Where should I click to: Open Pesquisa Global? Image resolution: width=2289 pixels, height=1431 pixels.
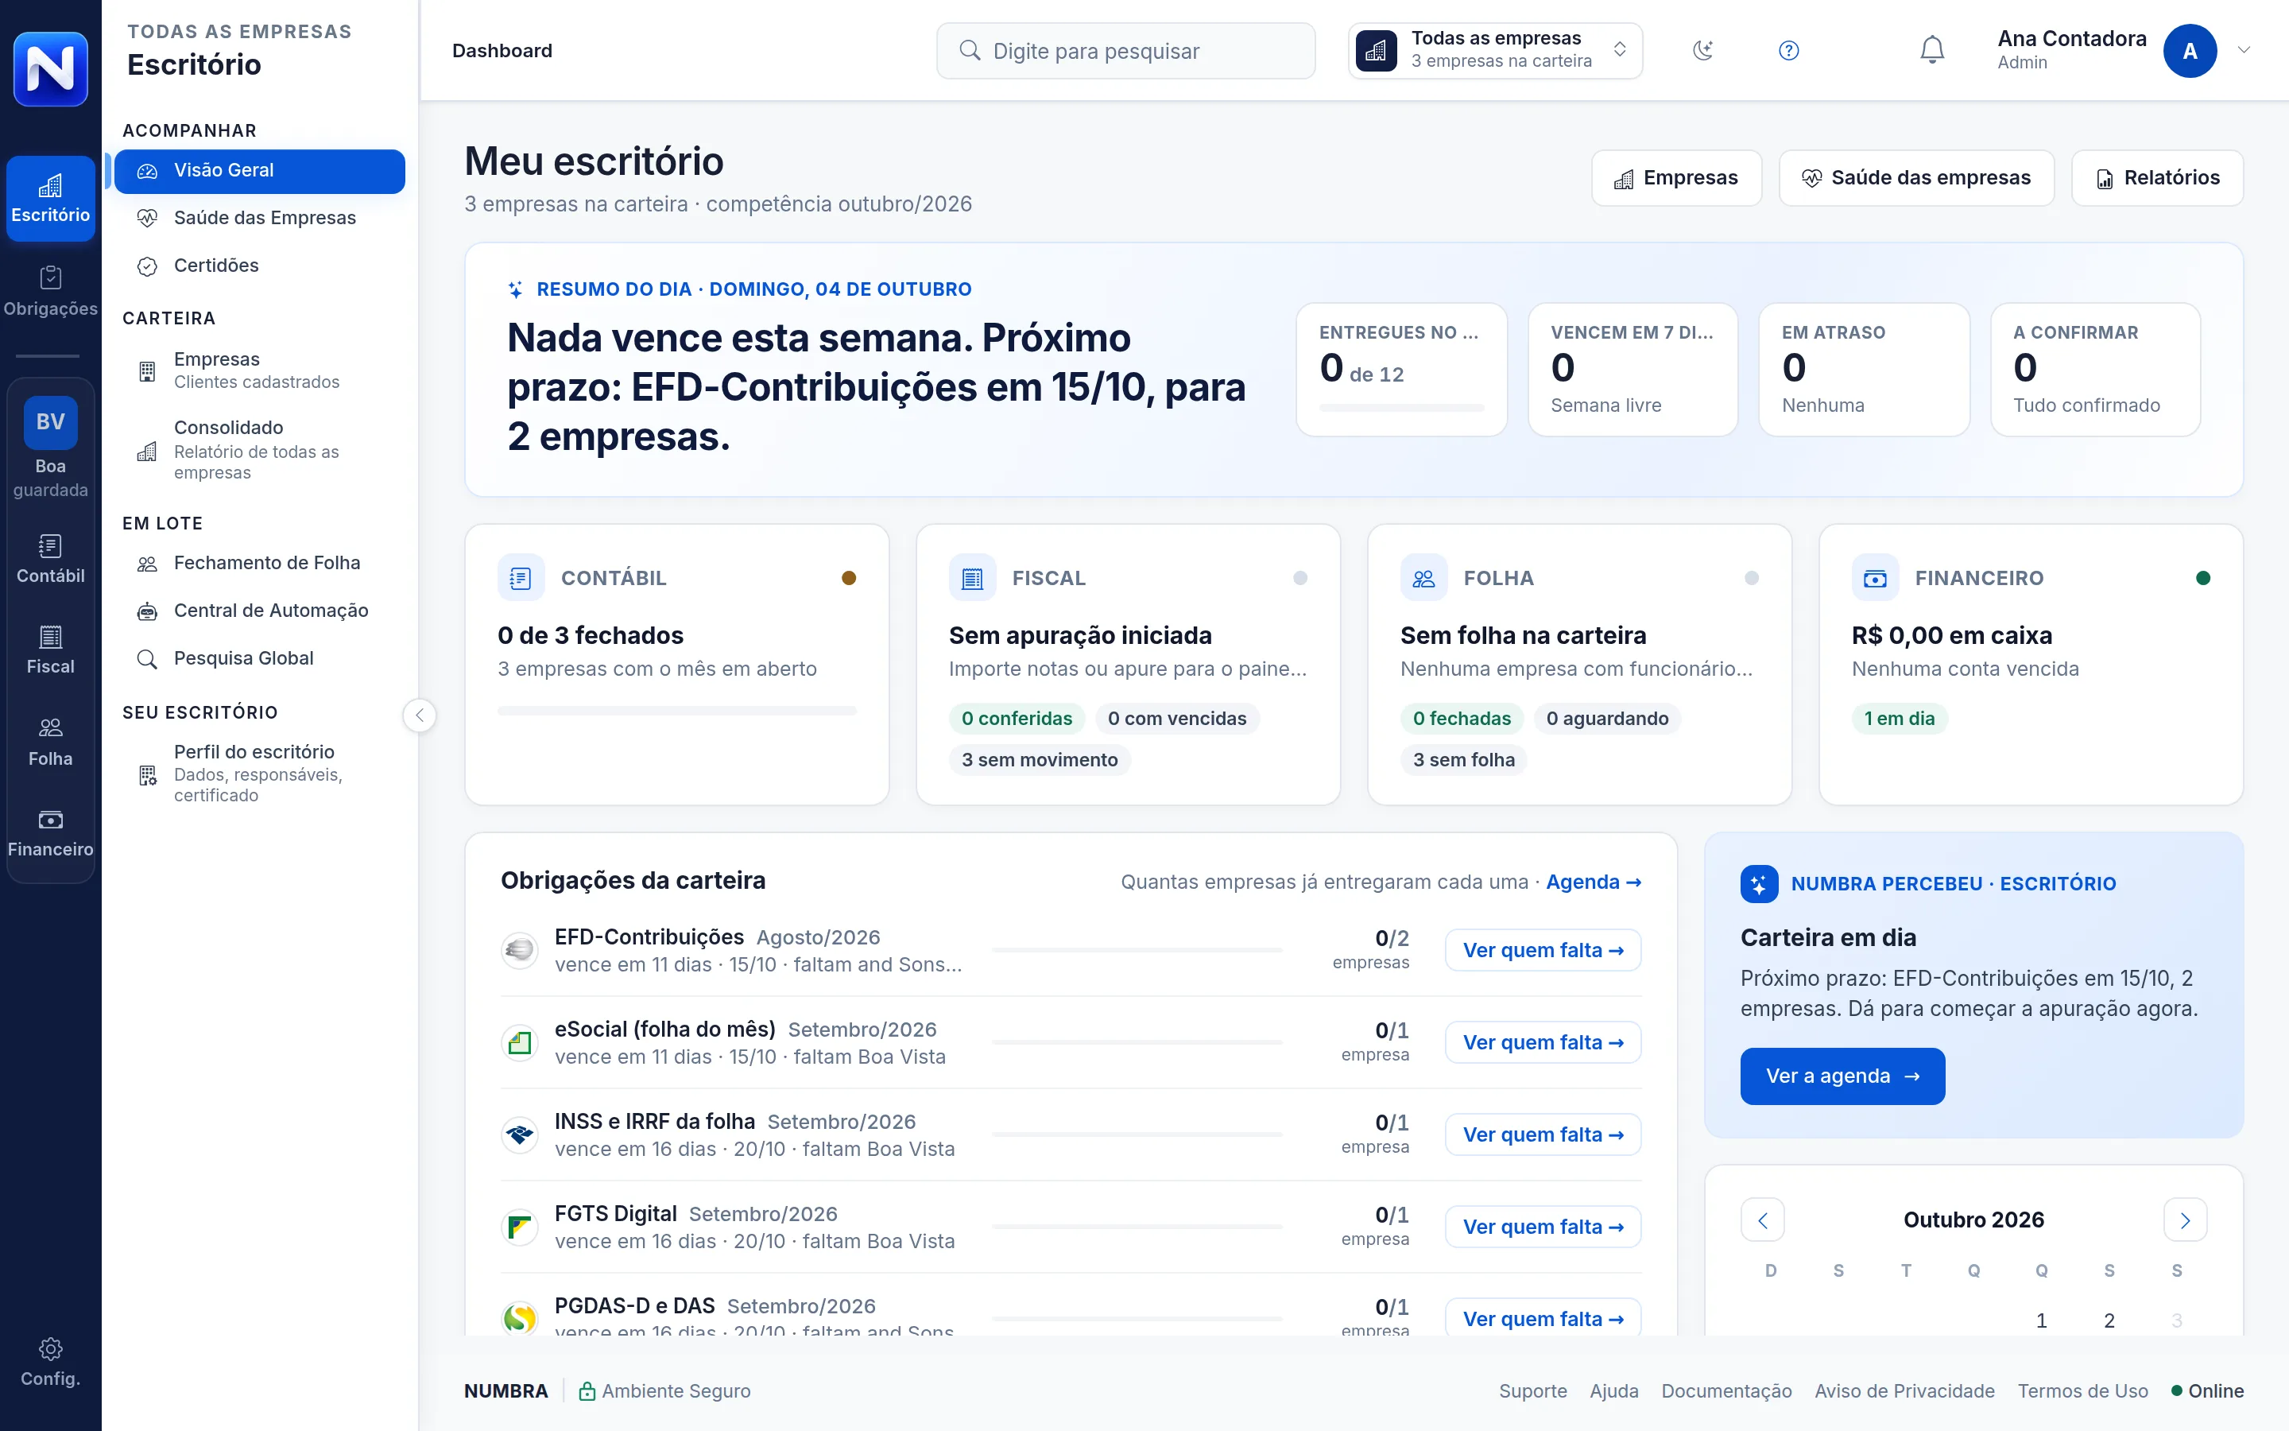259,659
